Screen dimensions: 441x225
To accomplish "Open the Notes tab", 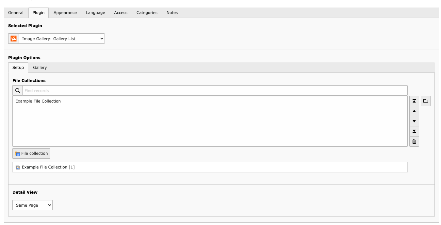I will click(172, 13).
